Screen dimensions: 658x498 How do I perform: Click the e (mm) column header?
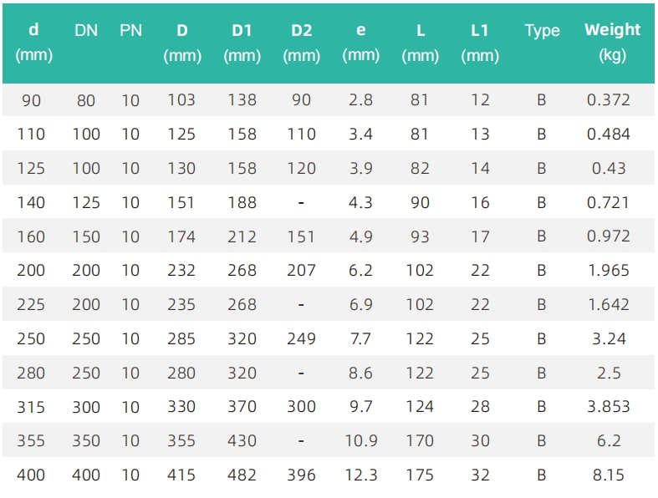point(361,43)
